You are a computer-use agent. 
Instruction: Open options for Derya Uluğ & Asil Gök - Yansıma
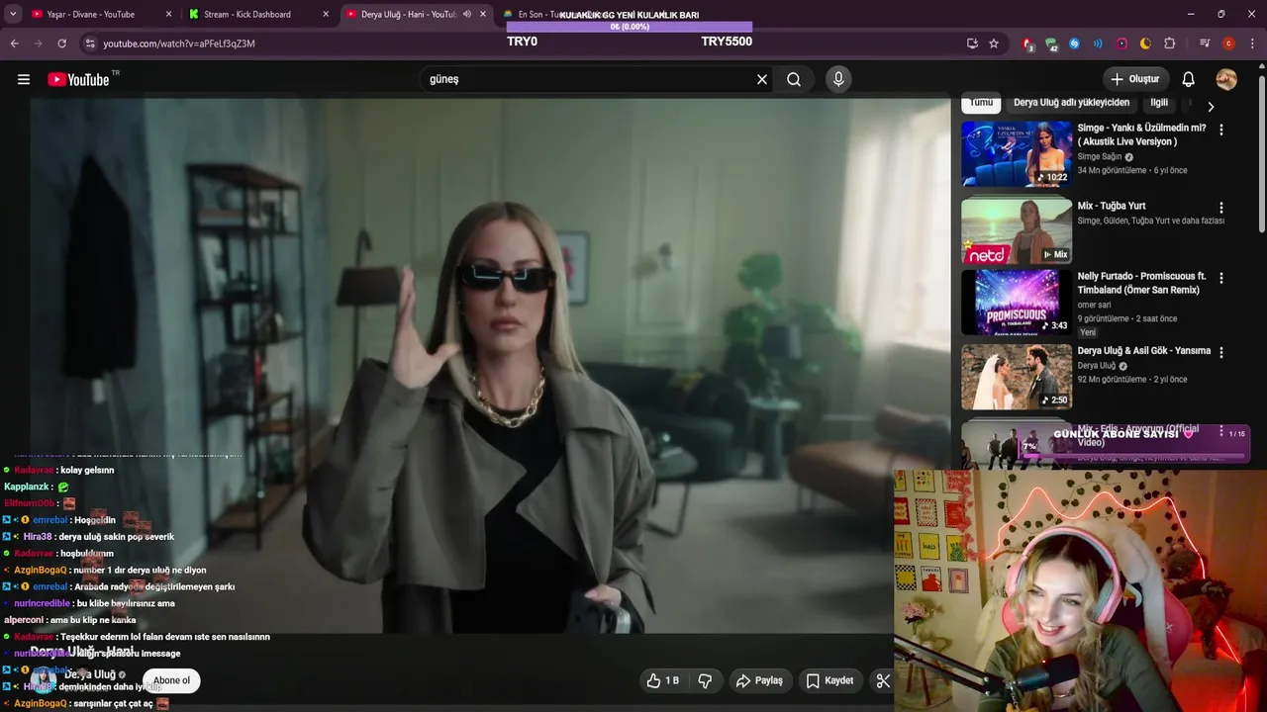tap(1220, 352)
